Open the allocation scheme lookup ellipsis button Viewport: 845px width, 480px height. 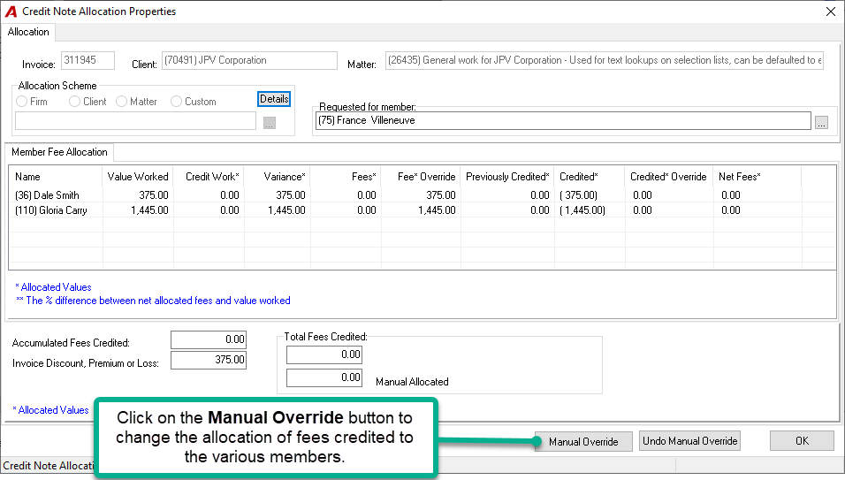pyautogui.click(x=270, y=123)
